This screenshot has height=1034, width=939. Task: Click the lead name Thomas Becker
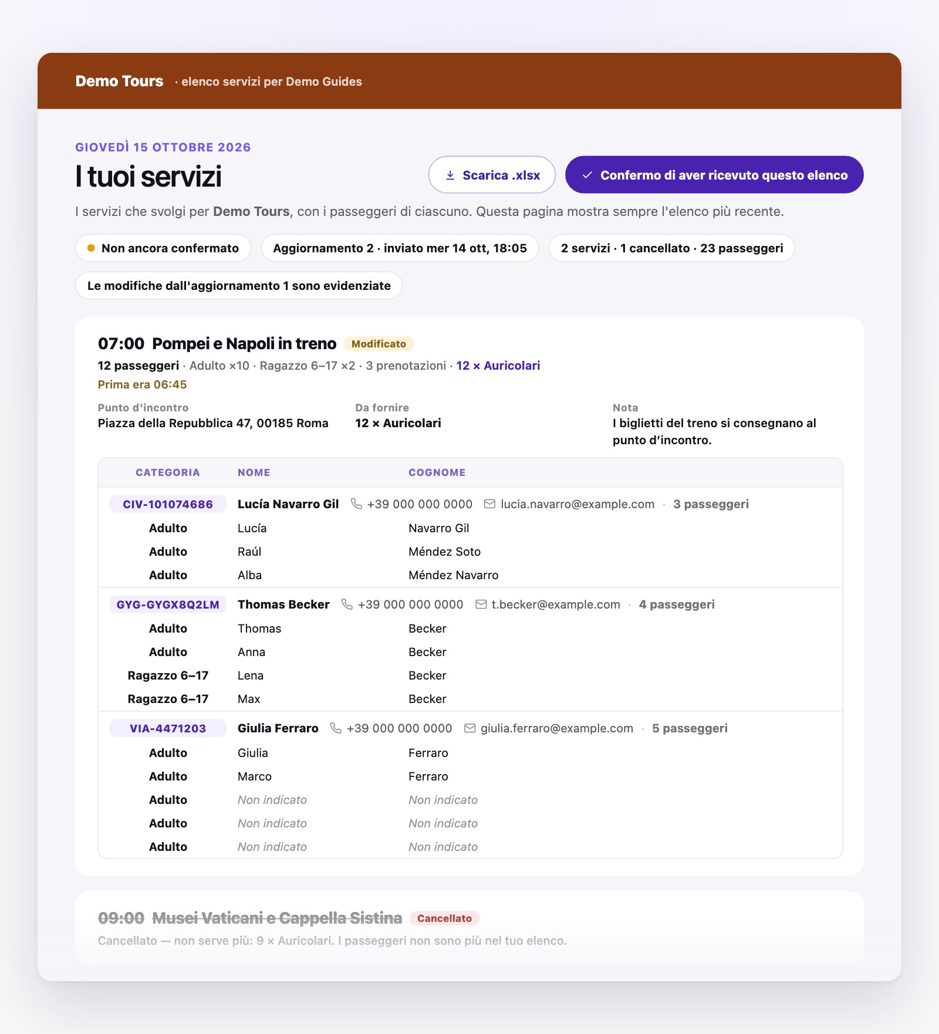283,604
